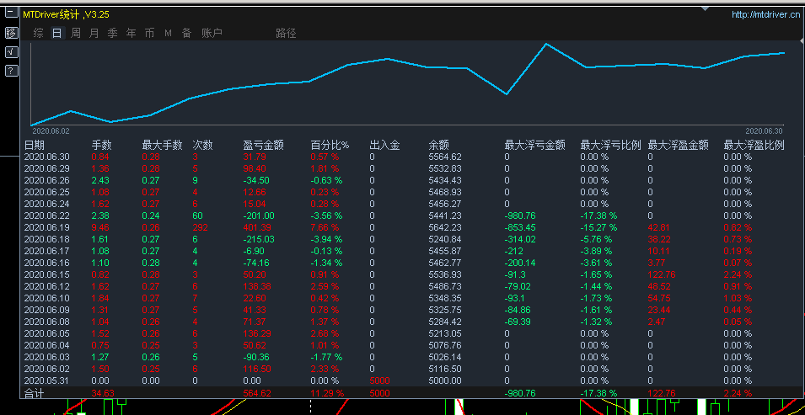Click the 9.46 lots cell
This screenshot has height=415, width=805.
pyautogui.click(x=100, y=228)
